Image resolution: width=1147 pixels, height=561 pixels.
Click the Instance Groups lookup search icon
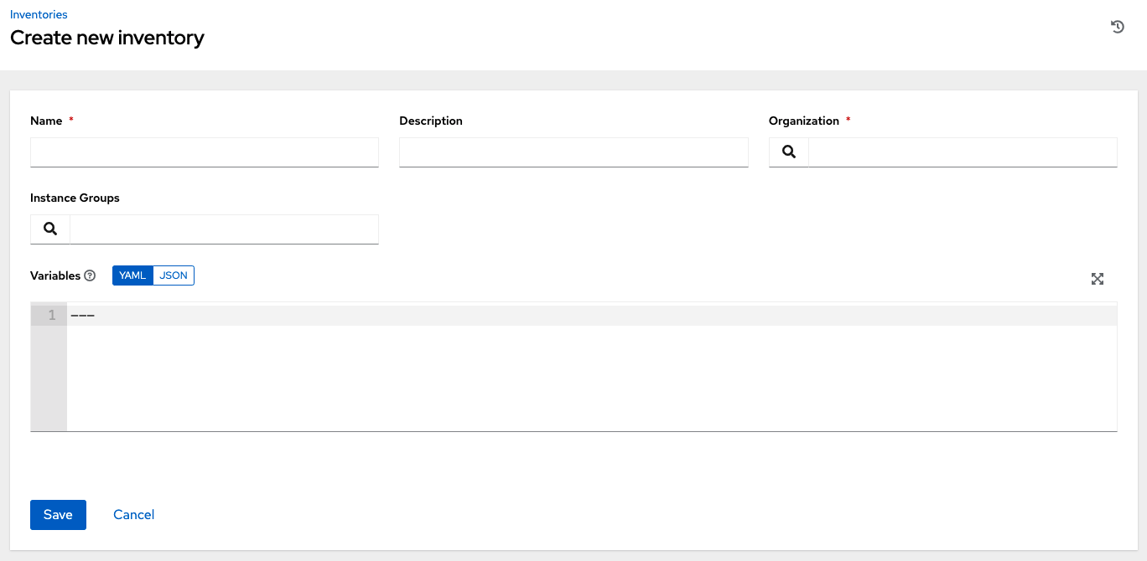click(x=50, y=229)
